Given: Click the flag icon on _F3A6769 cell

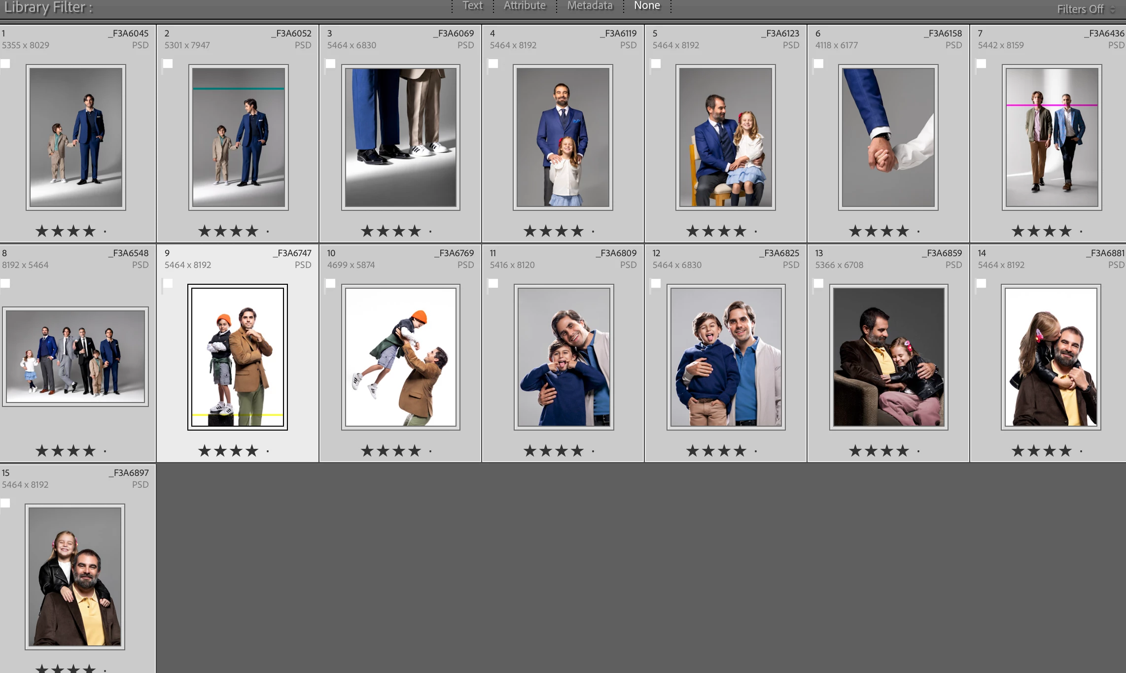Looking at the screenshot, I should (331, 283).
